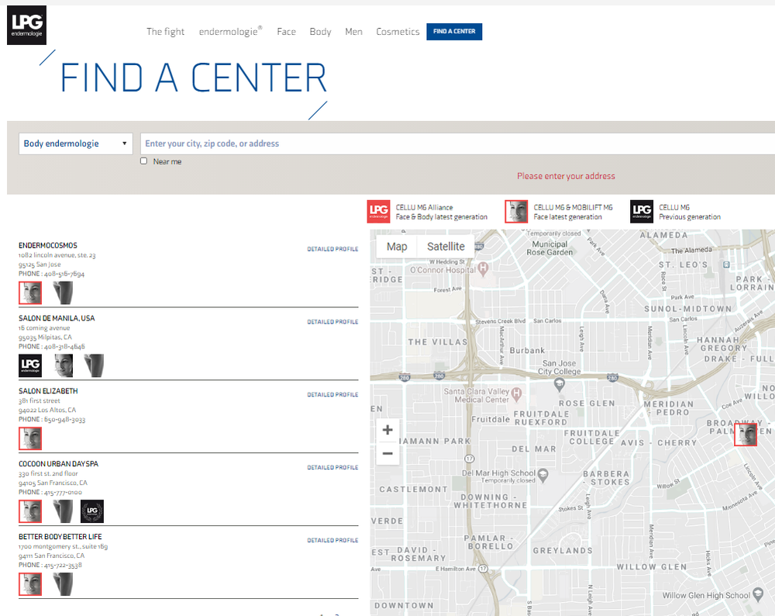
Task: Select the Map view tab
Action: pos(397,247)
